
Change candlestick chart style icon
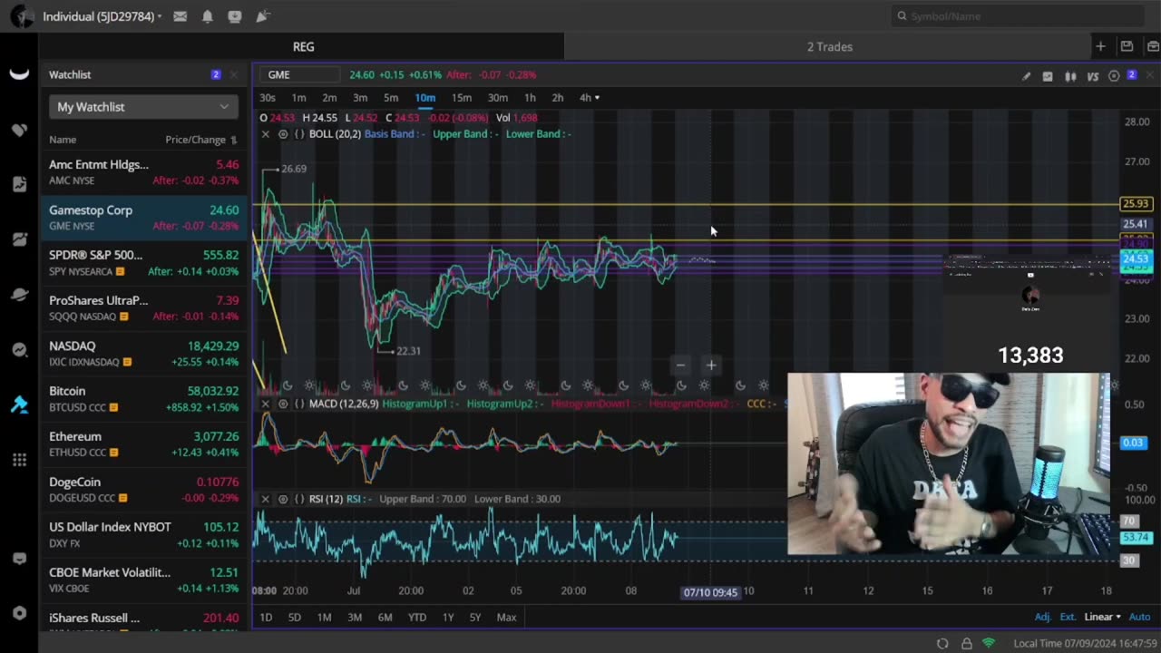tap(1070, 76)
